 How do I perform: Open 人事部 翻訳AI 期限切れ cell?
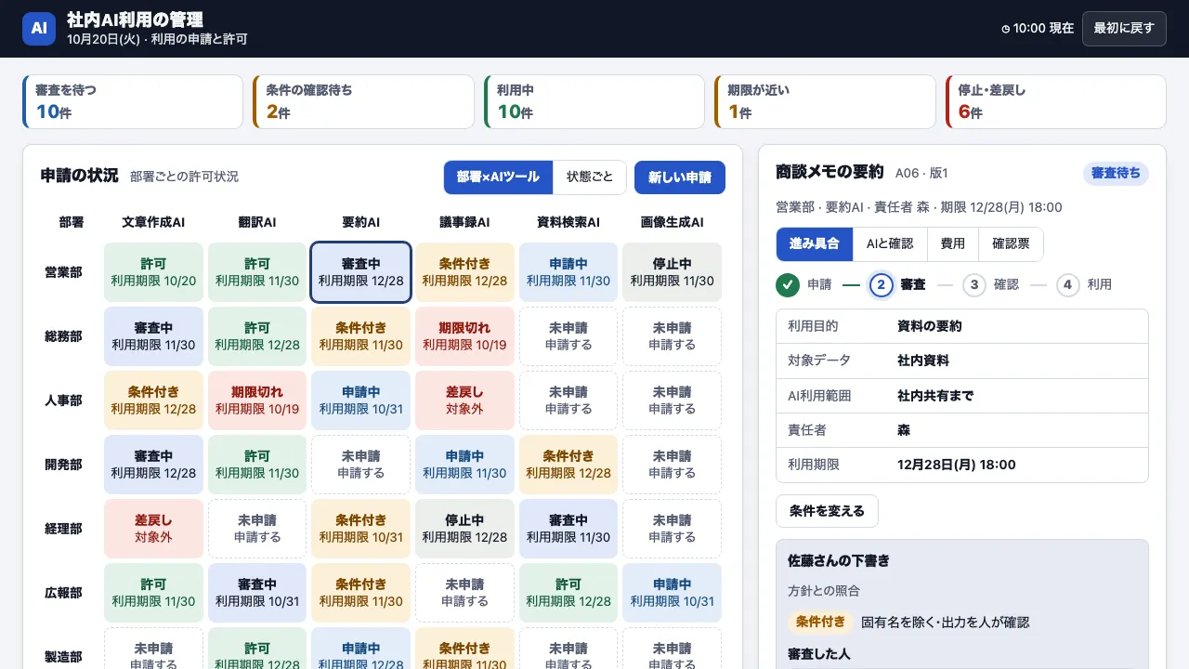257,400
